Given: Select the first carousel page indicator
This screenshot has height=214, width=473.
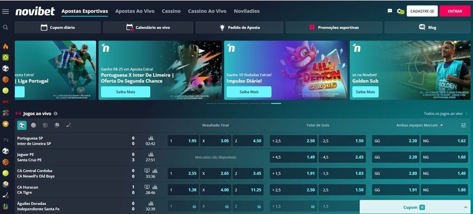Looking at the screenshot, I should pos(211,103).
